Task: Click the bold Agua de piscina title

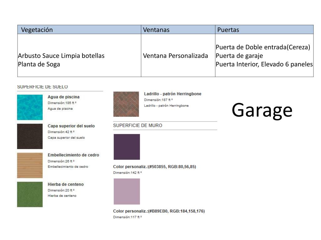Action: coord(64,97)
